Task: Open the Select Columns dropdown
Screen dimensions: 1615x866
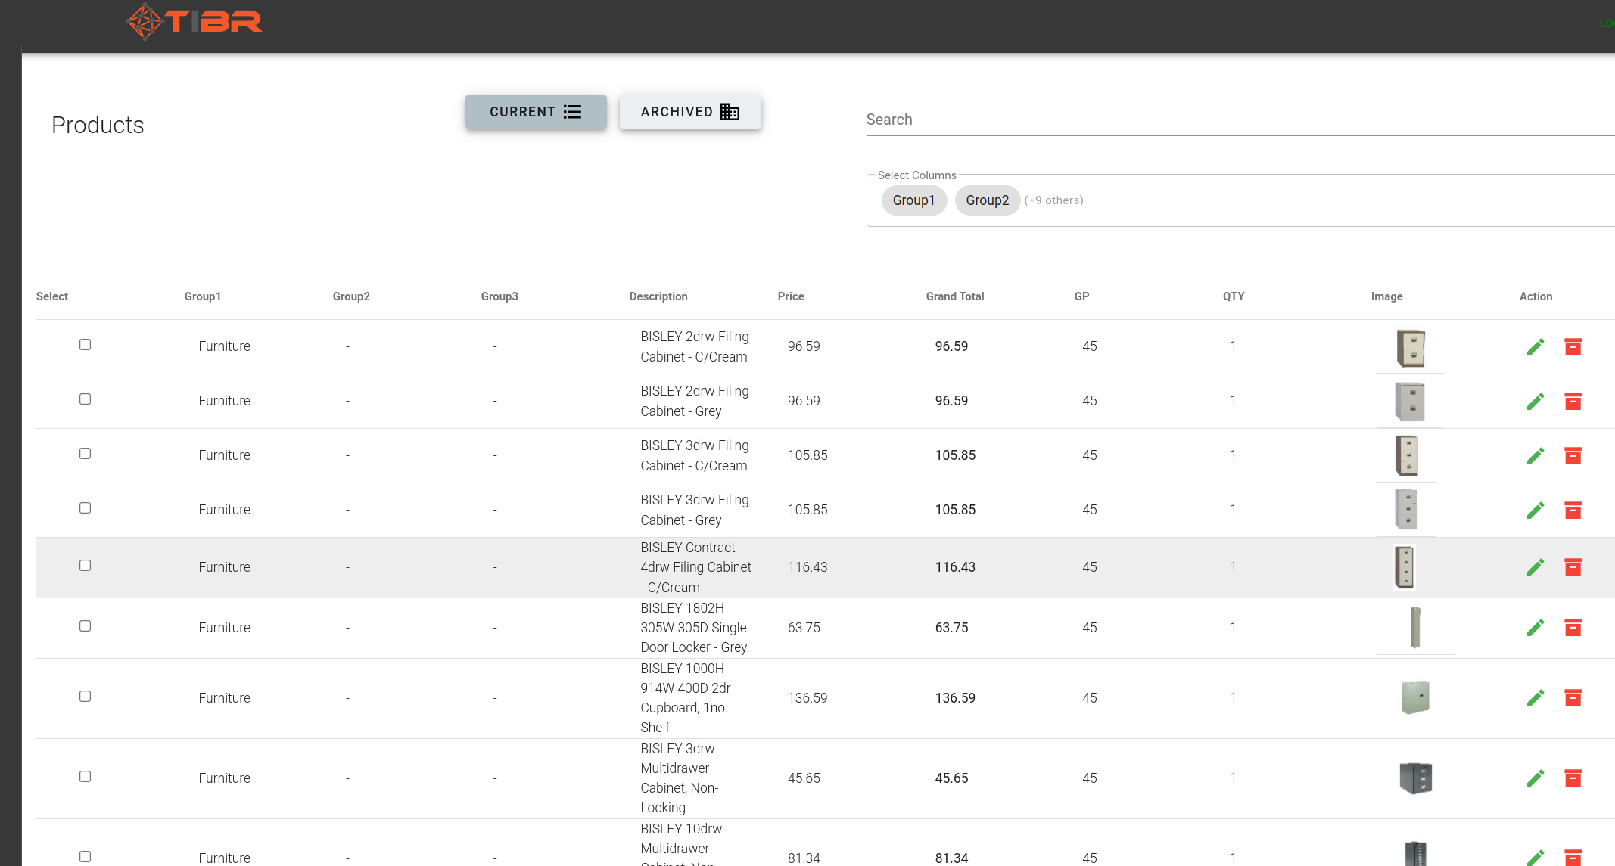Action: (x=1240, y=200)
